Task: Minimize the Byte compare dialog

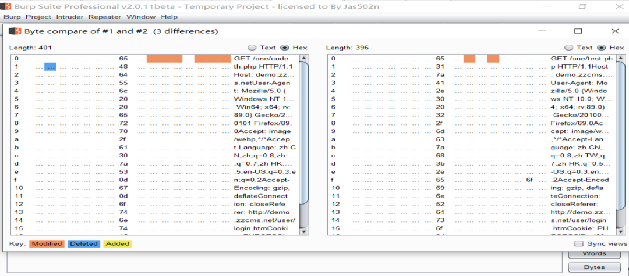Action: tap(542, 31)
